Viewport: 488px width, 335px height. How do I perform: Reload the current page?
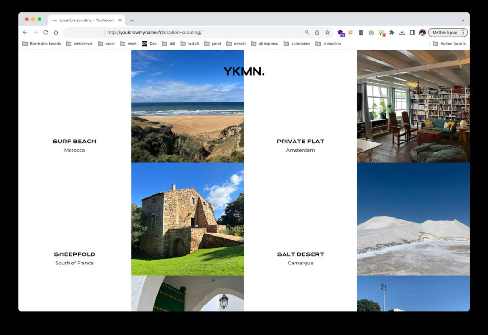pyautogui.click(x=46, y=32)
